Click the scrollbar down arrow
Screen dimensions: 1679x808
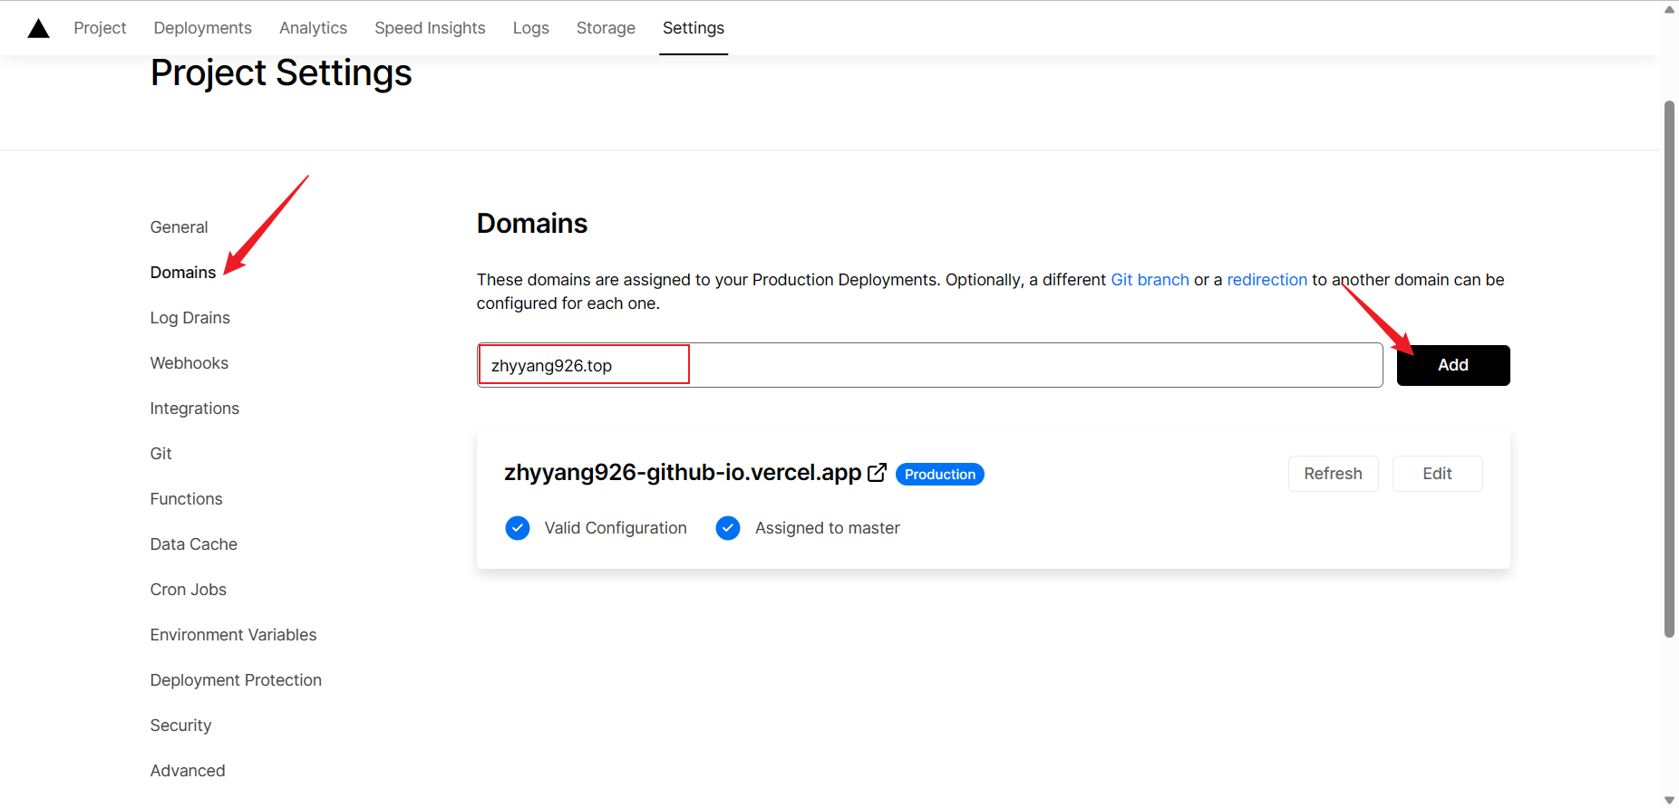point(1669,800)
